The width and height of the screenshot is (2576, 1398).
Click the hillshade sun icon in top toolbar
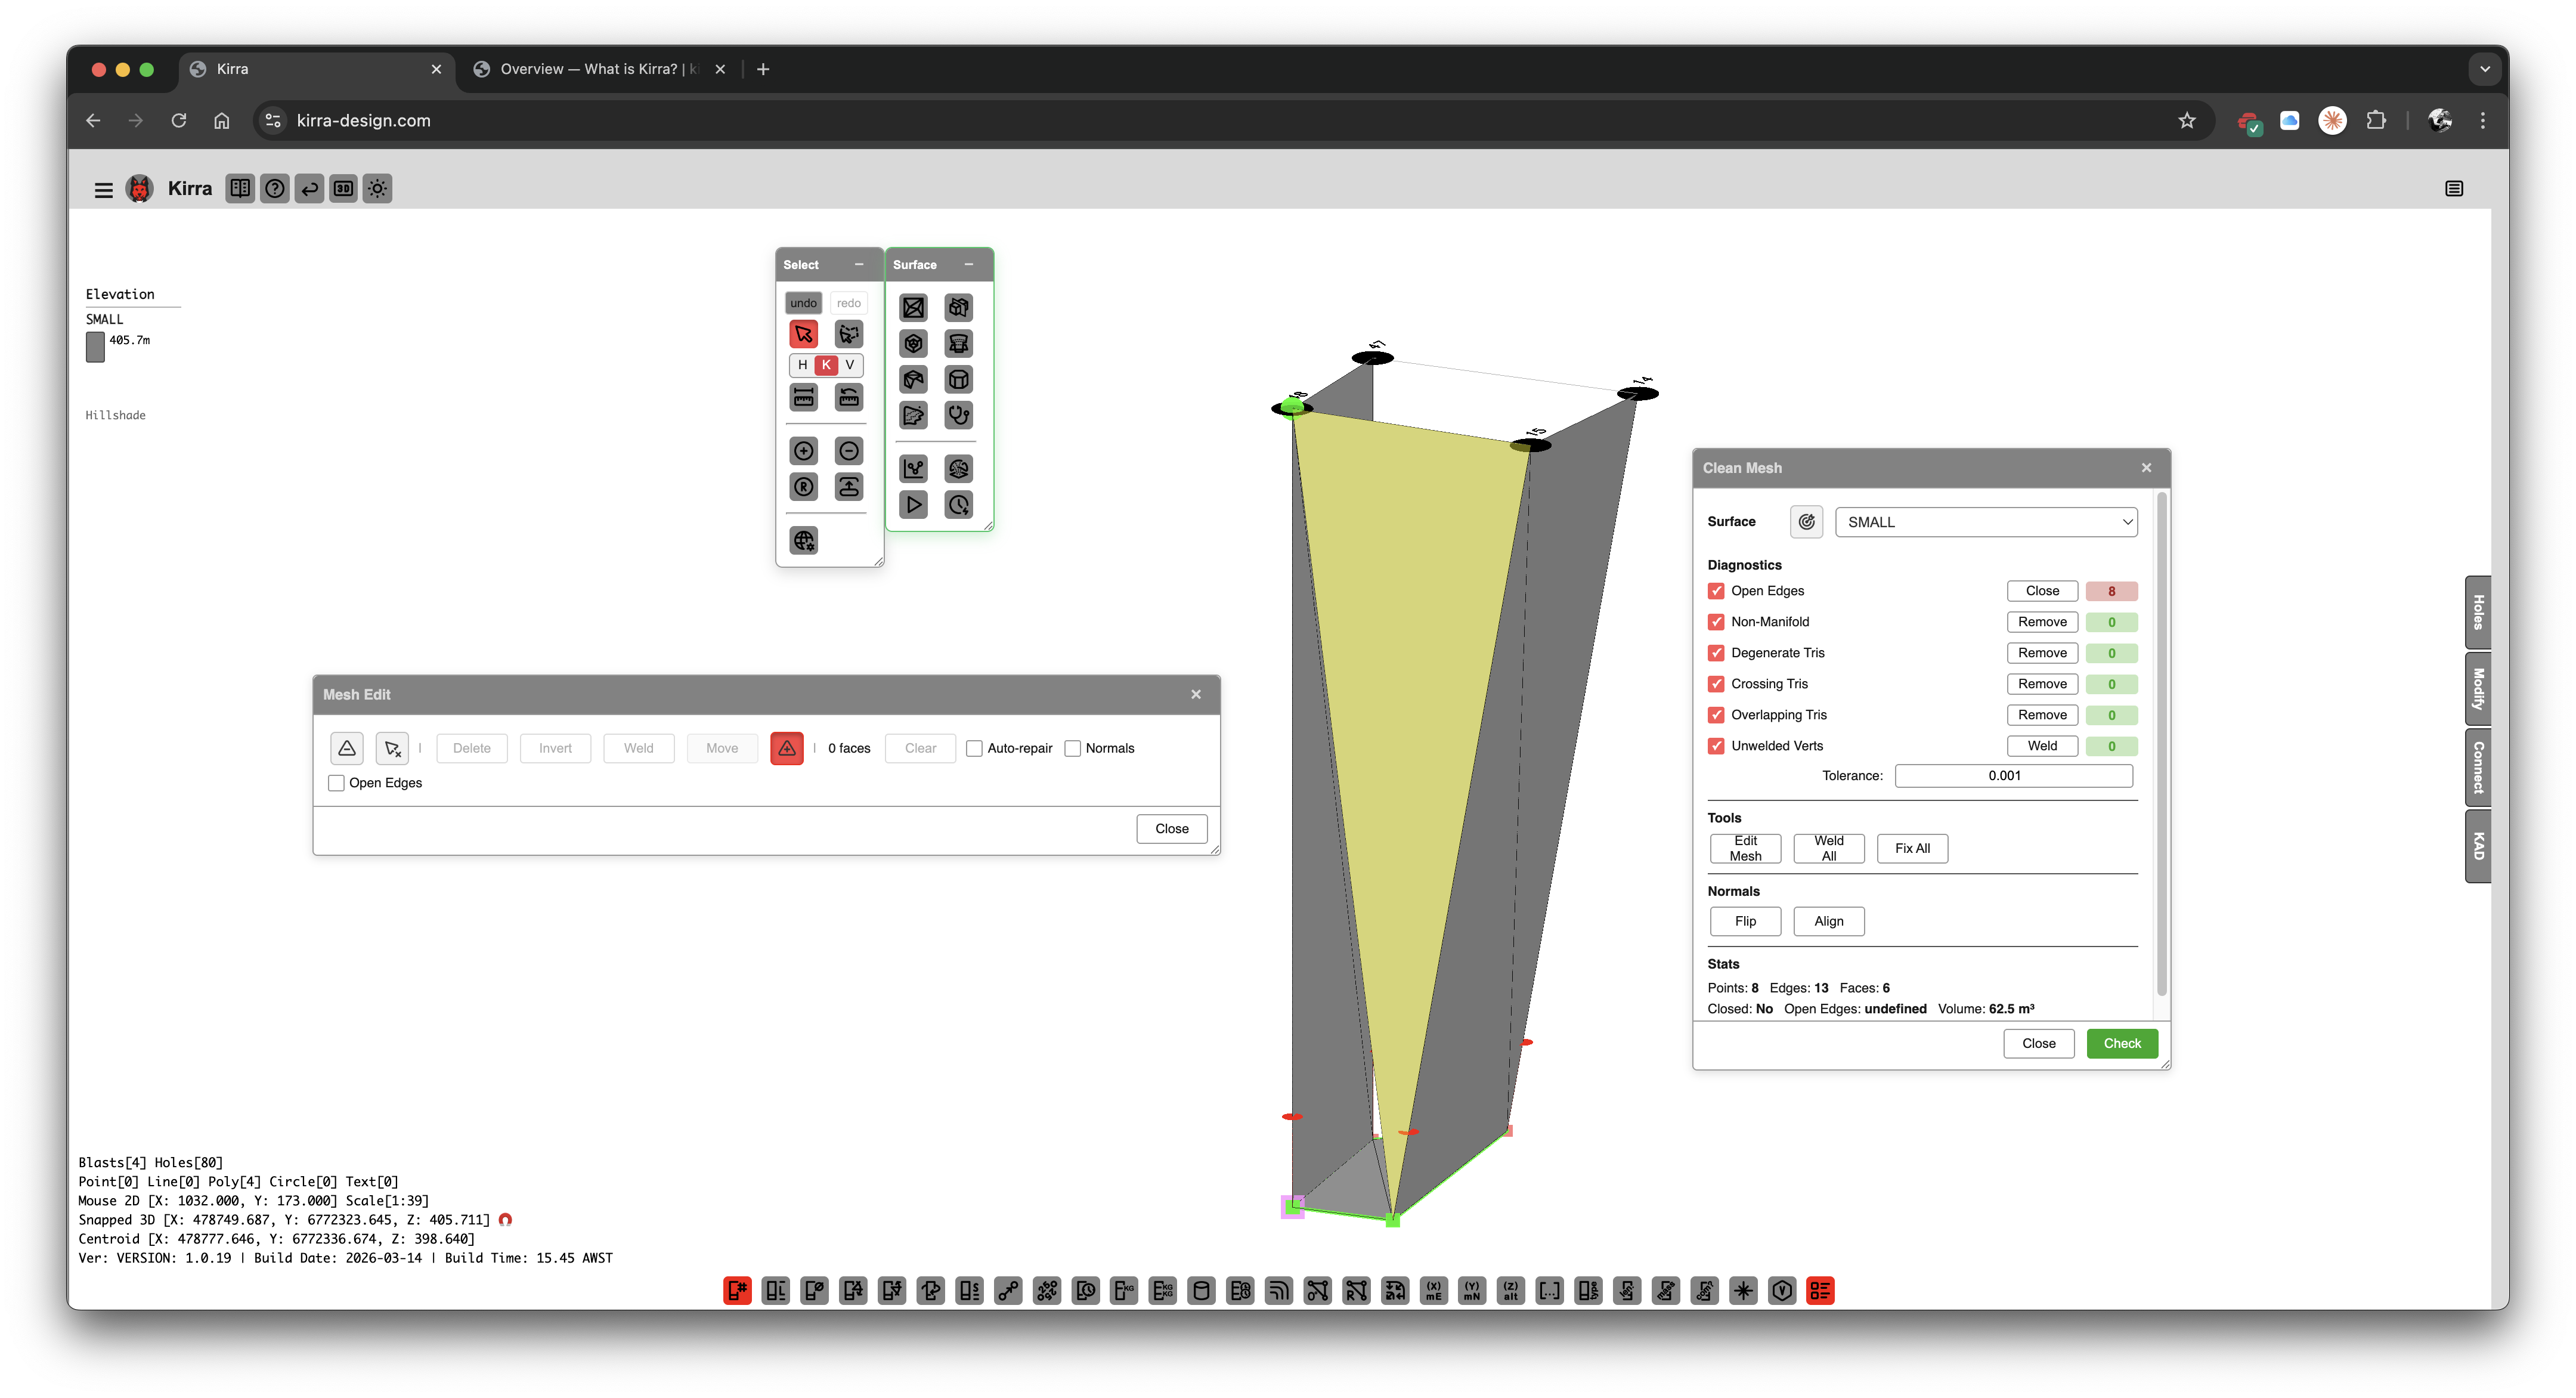[x=377, y=188]
